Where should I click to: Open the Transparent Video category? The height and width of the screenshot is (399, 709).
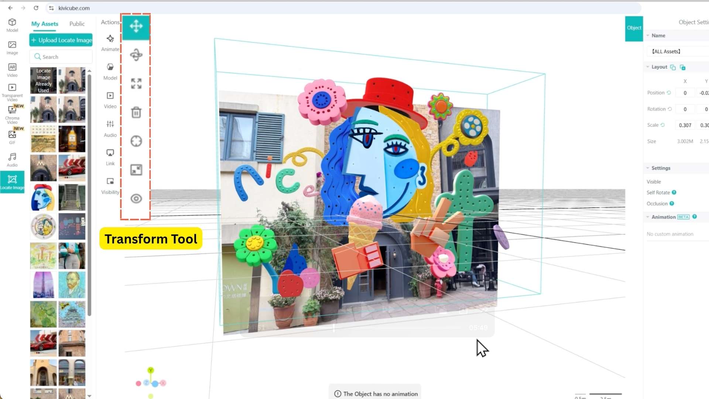(x=12, y=92)
